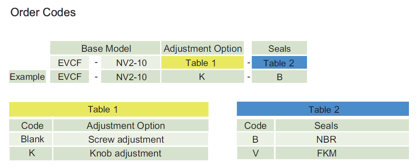Screen dimensions: 417x168
Task: Select the "Blank" code cell
Action: pos(32,140)
